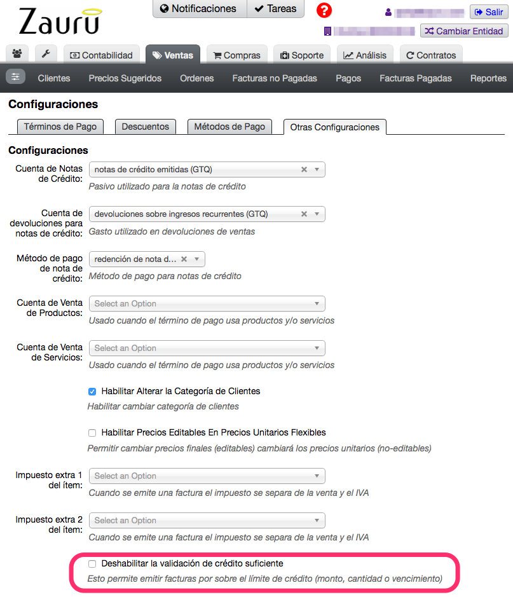Switch to Descuentos tab

(x=146, y=127)
